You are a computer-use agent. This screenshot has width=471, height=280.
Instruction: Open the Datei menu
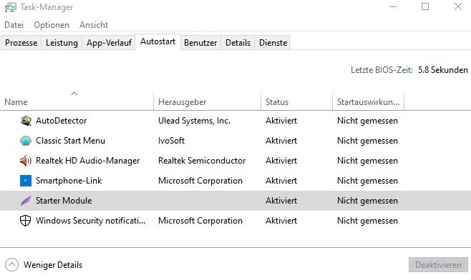click(x=14, y=25)
